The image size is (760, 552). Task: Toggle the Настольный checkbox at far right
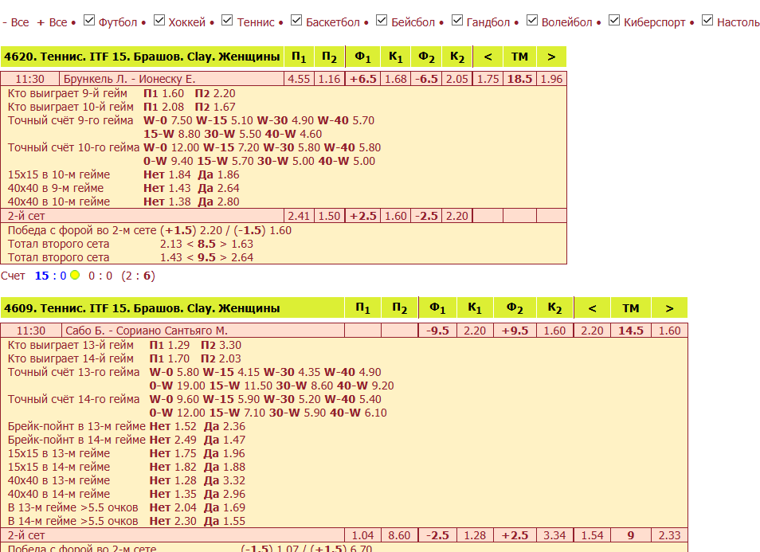(707, 21)
